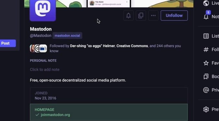
Task: Unfollow the Mastodon account
Action: click(x=174, y=15)
